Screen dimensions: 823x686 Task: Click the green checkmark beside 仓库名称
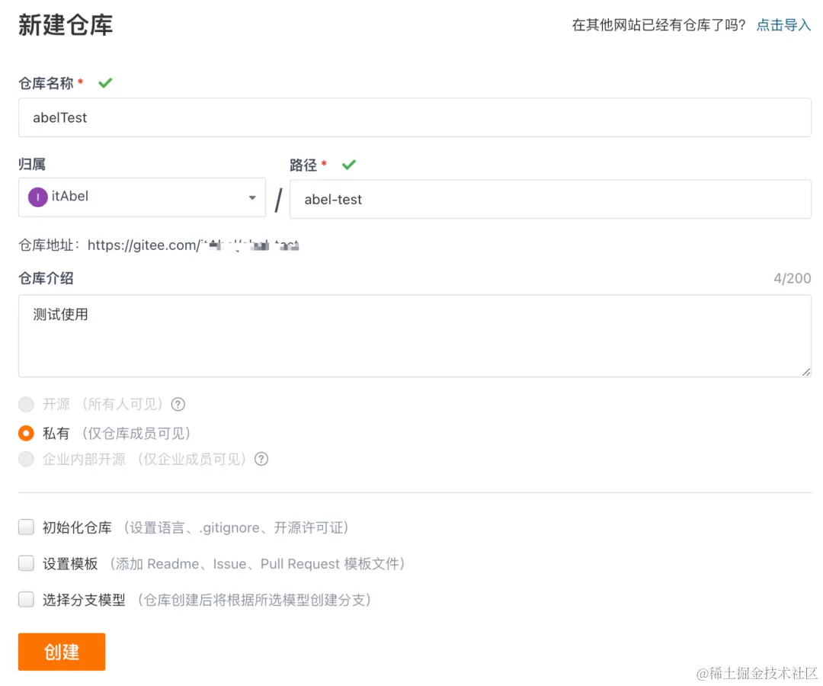click(x=104, y=82)
